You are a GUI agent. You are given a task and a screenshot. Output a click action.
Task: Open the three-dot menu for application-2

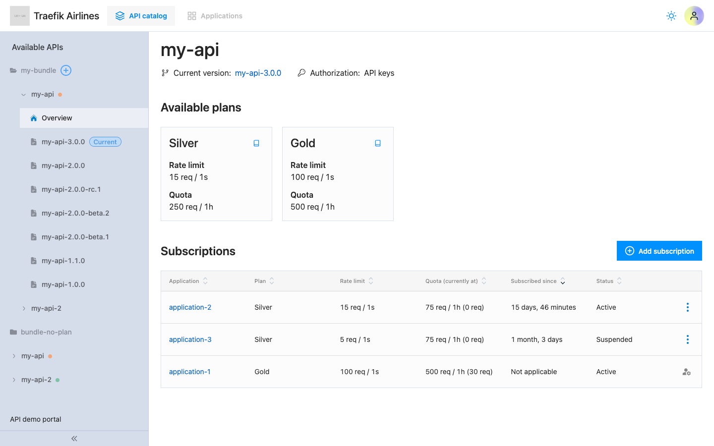click(688, 307)
